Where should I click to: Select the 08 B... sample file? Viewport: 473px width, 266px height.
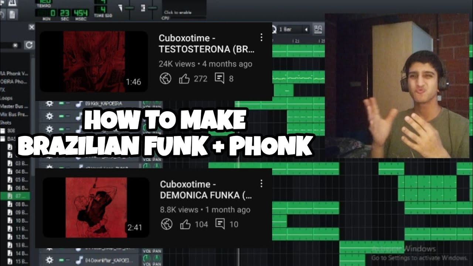point(18,204)
